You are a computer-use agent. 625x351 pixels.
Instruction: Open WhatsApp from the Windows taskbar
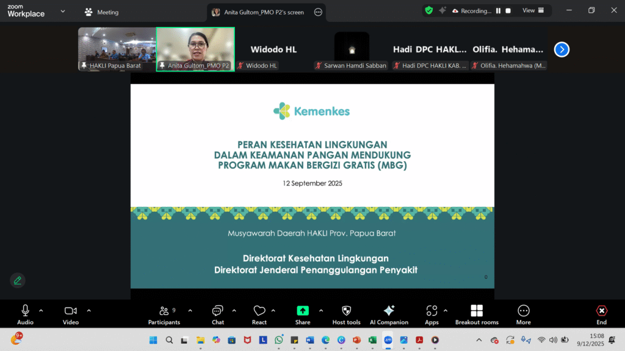[x=279, y=339]
